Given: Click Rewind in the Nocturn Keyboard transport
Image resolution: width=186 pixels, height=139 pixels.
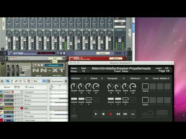Looking at the screenshot, I should [x=118, y=114].
